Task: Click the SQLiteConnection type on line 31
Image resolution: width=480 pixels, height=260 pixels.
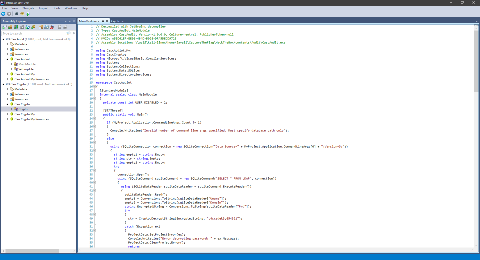Action: (137, 146)
